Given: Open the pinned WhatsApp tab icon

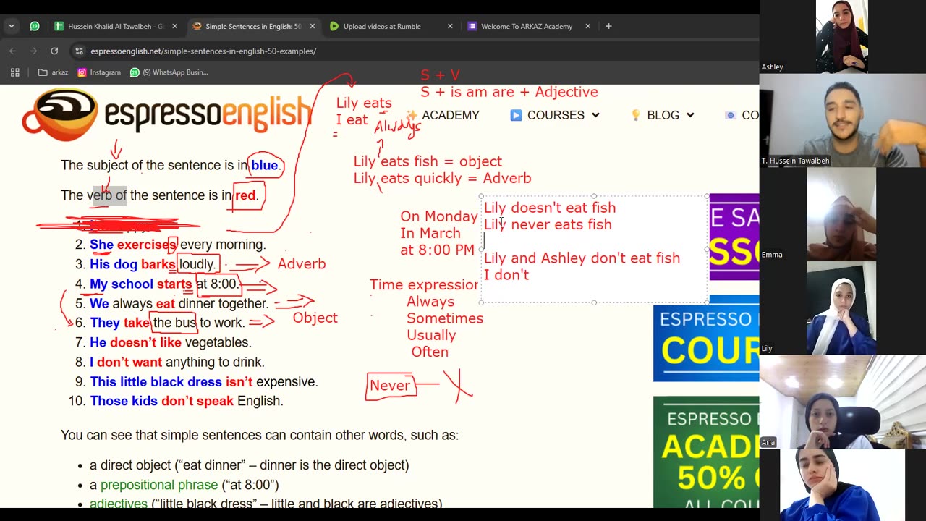Looking at the screenshot, I should [34, 26].
